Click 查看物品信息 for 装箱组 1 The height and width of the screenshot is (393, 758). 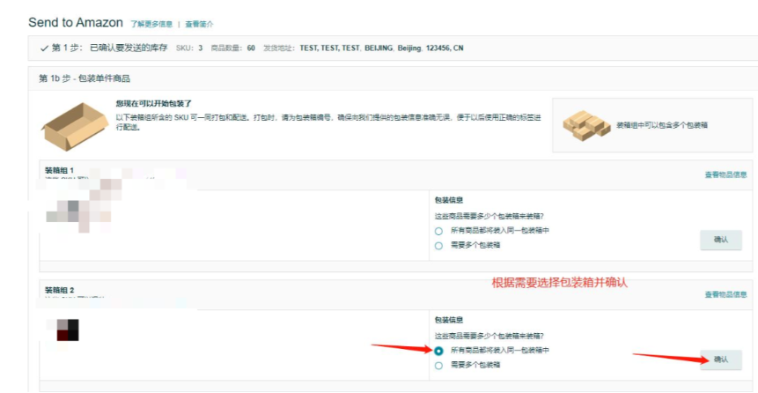725,174
